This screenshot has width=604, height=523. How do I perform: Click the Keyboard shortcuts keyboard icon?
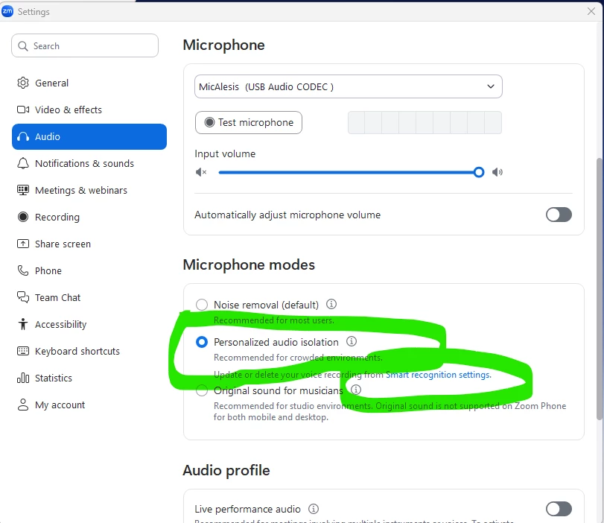pos(23,351)
